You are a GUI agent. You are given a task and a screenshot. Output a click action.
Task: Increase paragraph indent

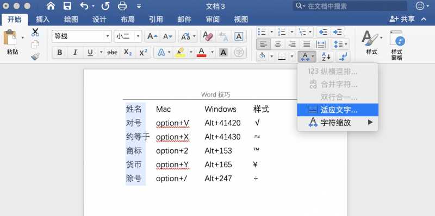click(337, 32)
